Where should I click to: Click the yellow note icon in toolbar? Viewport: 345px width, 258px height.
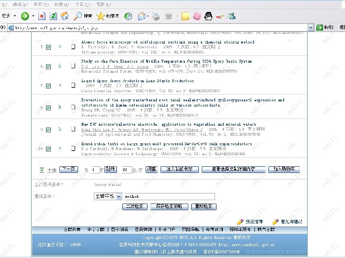point(185,16)
